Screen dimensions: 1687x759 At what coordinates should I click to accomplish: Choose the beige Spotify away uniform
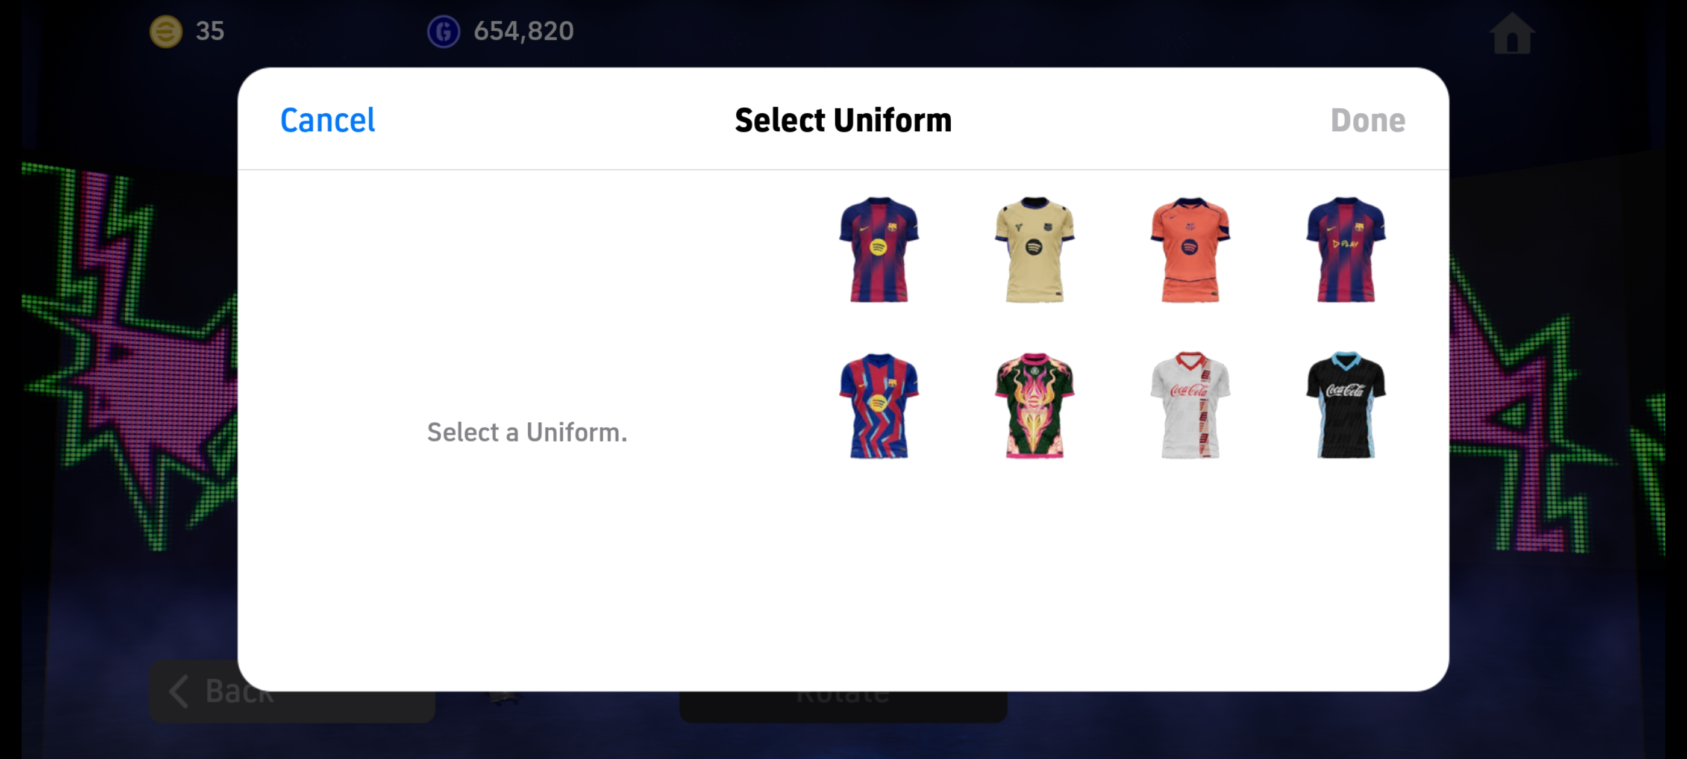(x=1034, y=249)
